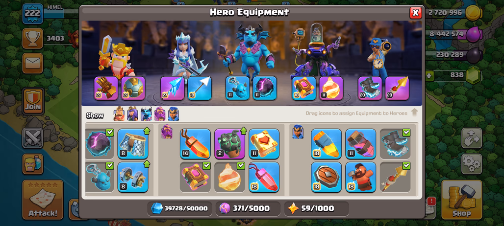Tap the Eternal Tome level 18 slot

coord(304,88)
